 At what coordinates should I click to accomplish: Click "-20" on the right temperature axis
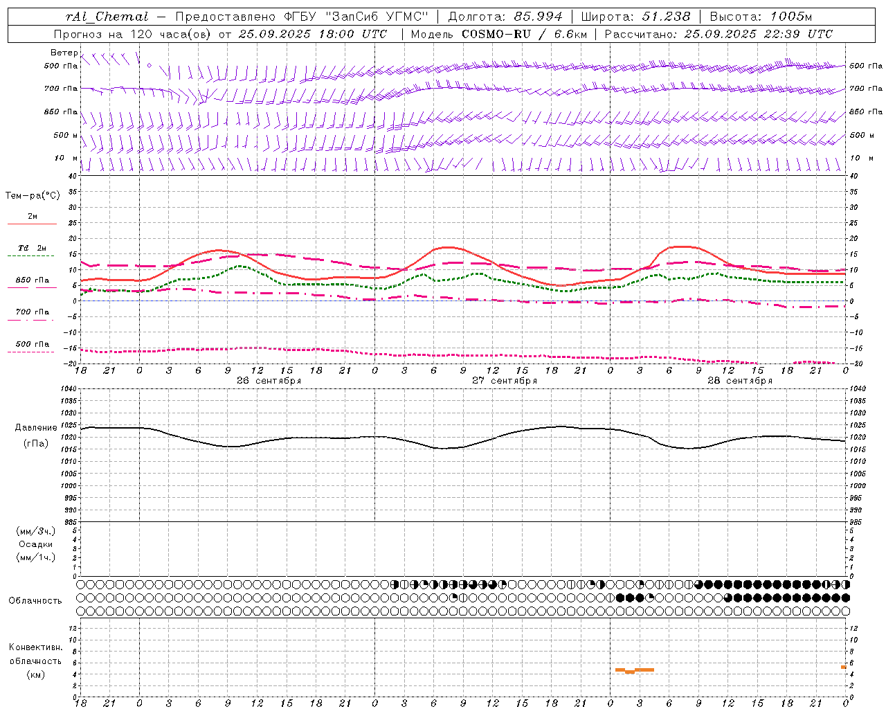pyautogui.click(x=855, y=364)
